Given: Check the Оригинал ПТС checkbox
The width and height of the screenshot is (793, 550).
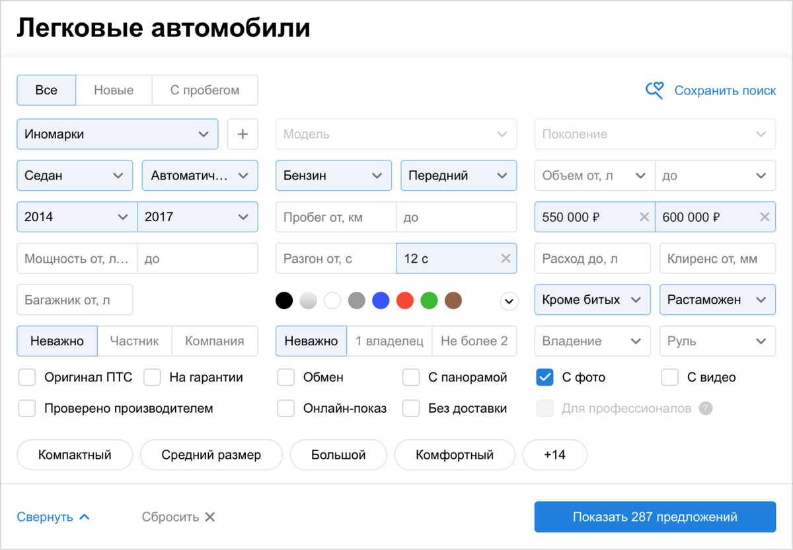Looking at the screenshot, I should (x=27, y=378).
